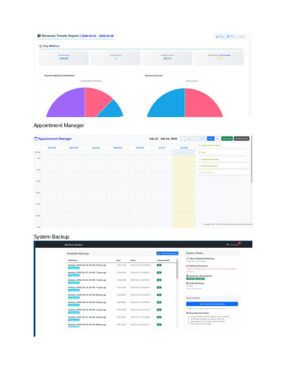Click the Appointment Manager calendar icon

pyautogui.click(x=36, y=138)
